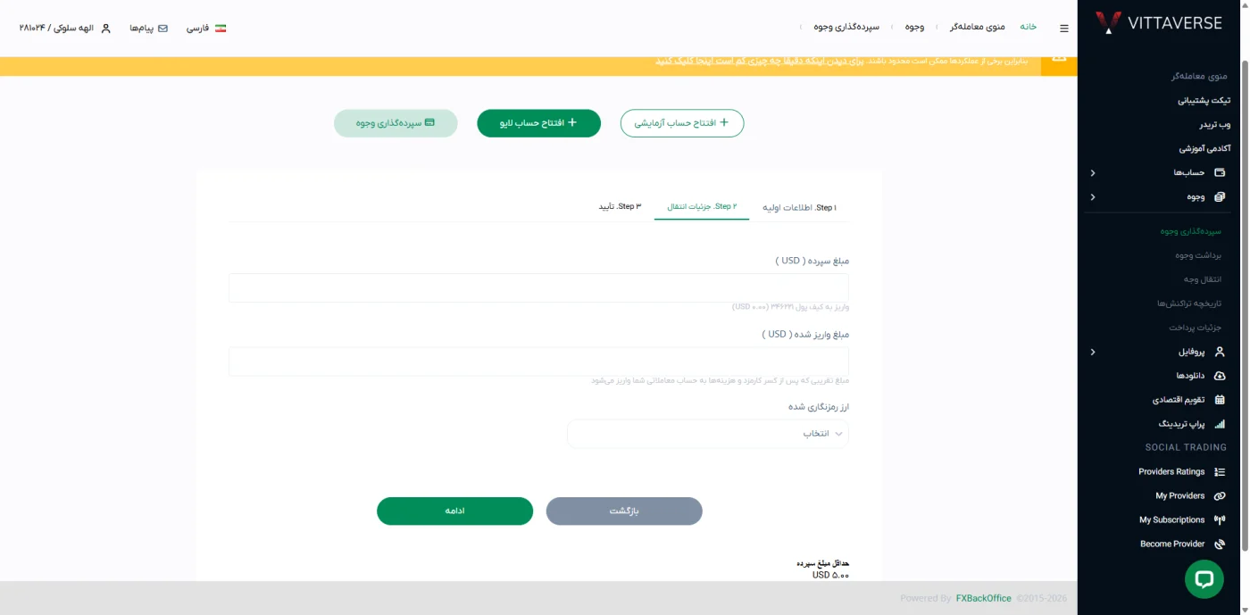1250x615 pixels.
Task: Click the FXBackOffice footer link
Action: (x=983, y=598)
